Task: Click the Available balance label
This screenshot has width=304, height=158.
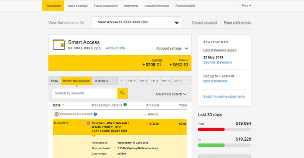Action: pyautogui.click(x=157, y=60)
